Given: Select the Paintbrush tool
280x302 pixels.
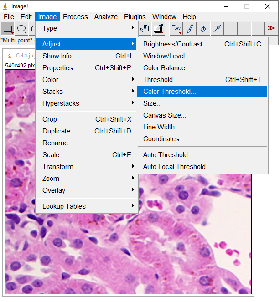Looking at the screenshot, I should tap(190, 29).
